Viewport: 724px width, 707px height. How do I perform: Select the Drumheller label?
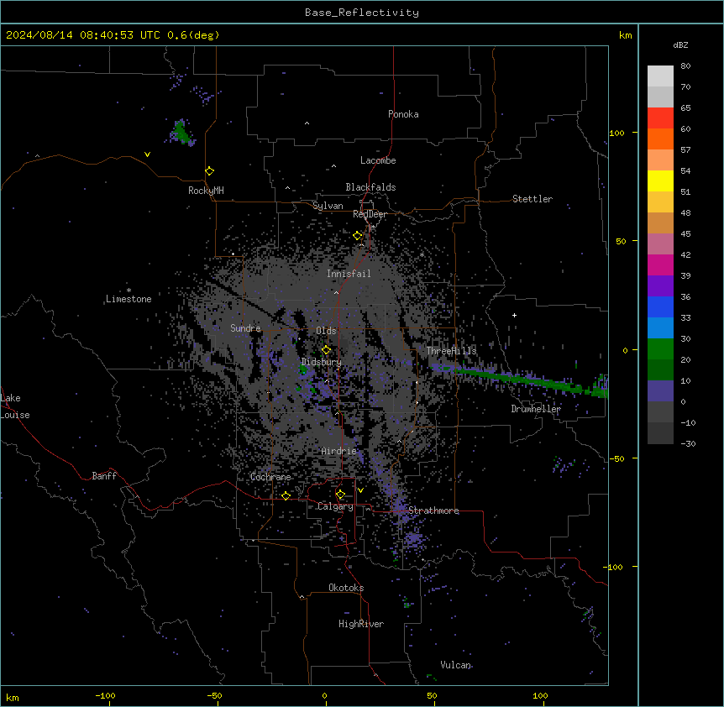pos(536,409)
